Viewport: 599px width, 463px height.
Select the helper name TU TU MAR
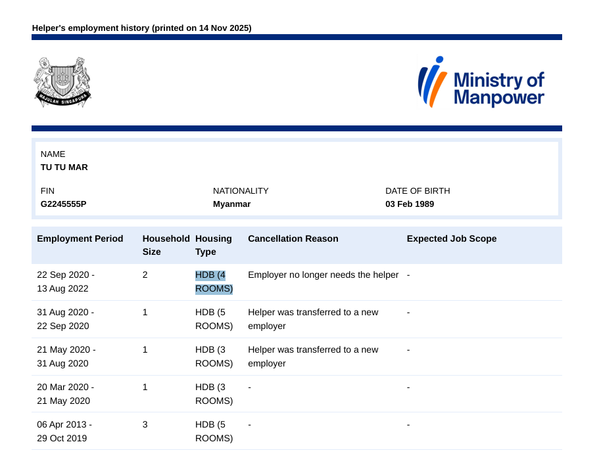(64, 167)
